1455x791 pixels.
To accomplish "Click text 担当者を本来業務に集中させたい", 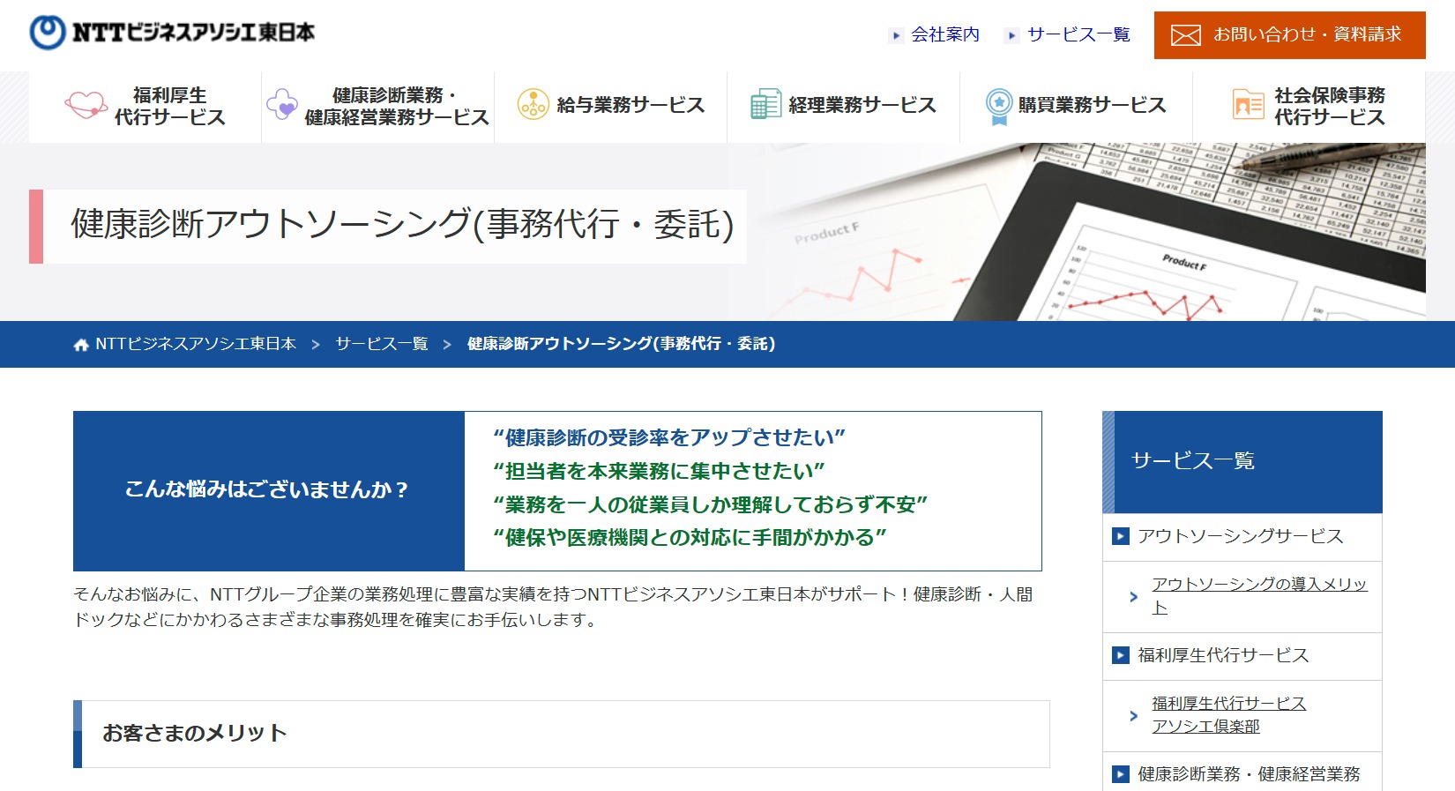I will click(659, 471).
